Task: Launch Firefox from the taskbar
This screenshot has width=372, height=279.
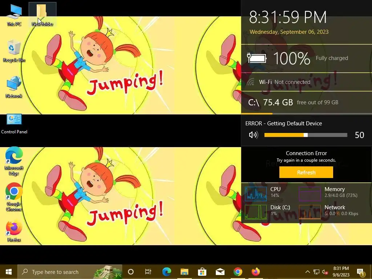Action: tap(255, 272)
